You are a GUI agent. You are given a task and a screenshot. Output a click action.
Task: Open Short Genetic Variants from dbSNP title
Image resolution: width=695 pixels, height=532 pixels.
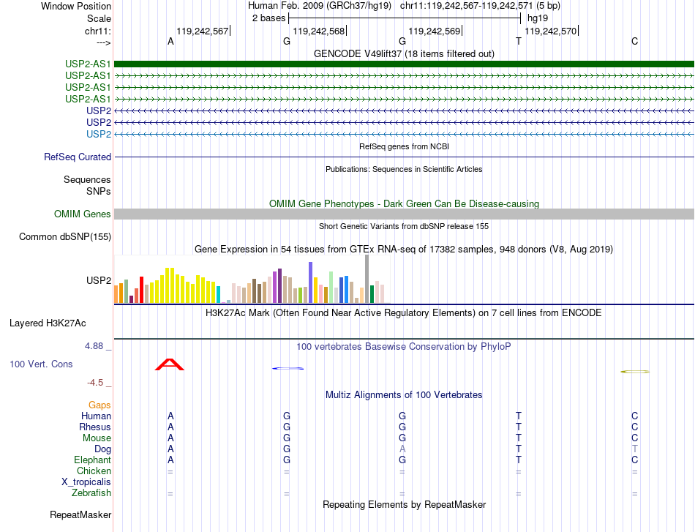pyautogui.click(x=404, y=226)
